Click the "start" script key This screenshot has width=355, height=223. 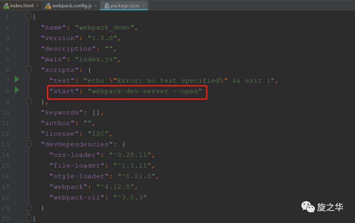[x=64, y=91]
